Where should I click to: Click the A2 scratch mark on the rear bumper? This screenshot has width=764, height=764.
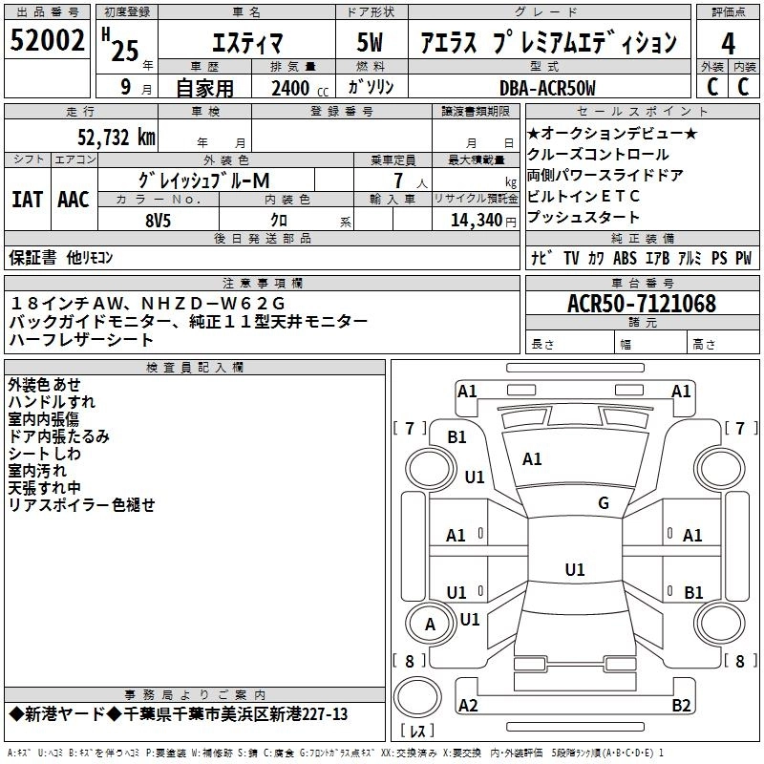468,706
